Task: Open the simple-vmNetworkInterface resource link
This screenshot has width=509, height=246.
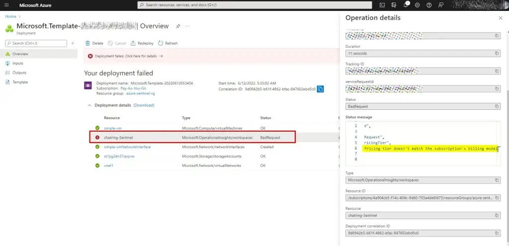Action: tap(127, 147)
